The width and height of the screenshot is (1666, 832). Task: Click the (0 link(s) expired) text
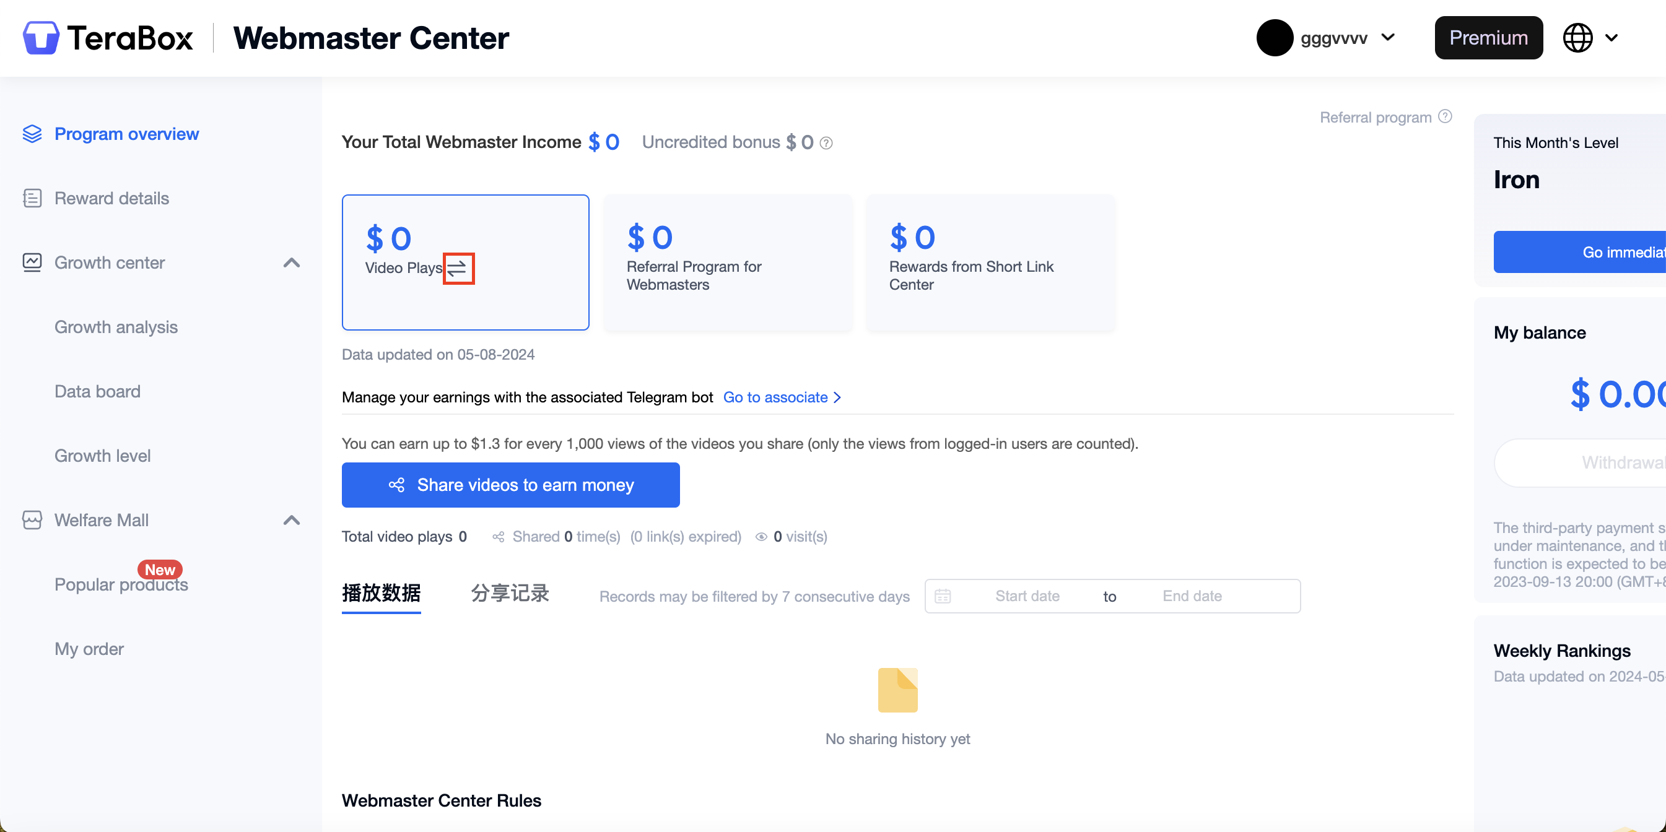[686, 537]
